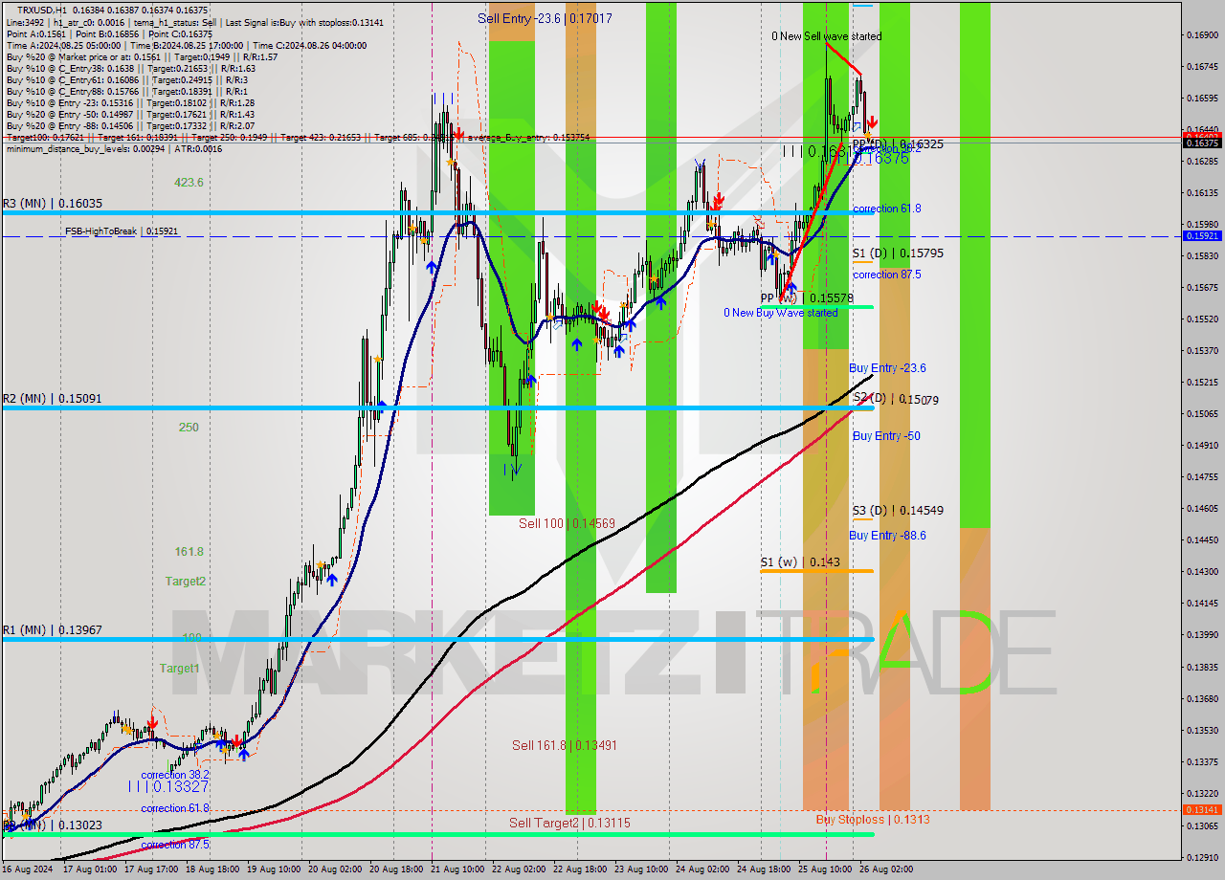Click the 'Buy Stoploss | 0.1313' label
The height and width of the screenshot is (880, 1225).
tap(873, 820)
